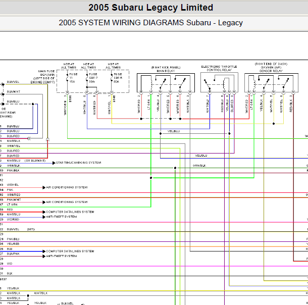Image resolution: width=308 pixels, height=305 pixels.
Task: Select the 'VIO/YEL' wire label at pin 13
Action: click(13, 185)
